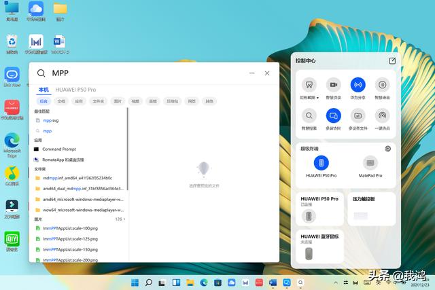
Task: Select the MatePad Pro device icon
Action: (x=370, y=163)
